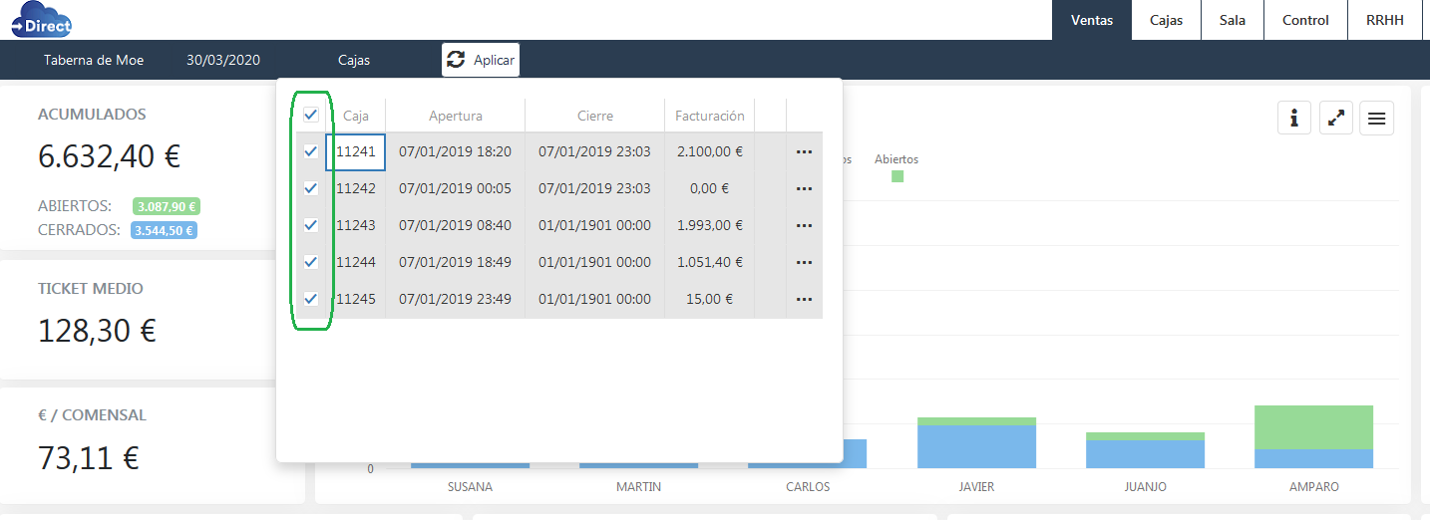Open more options for caja 11243
Image resolution: width=1430 pixels, height=520 pixels.
[x=804, y=226]
